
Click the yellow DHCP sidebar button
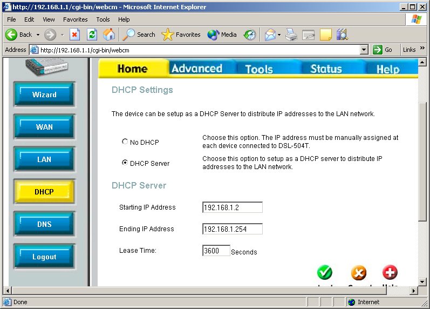click(x=44, y=191)
